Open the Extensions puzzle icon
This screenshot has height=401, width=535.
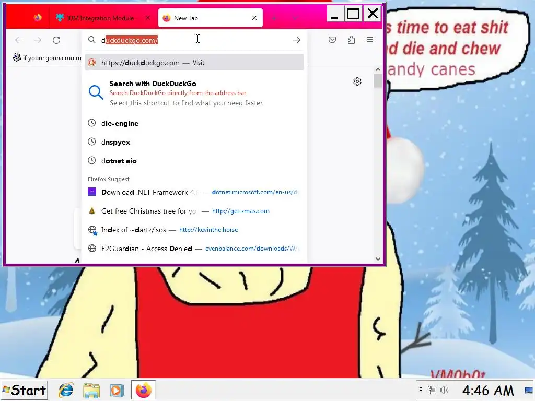click(351, 40)
